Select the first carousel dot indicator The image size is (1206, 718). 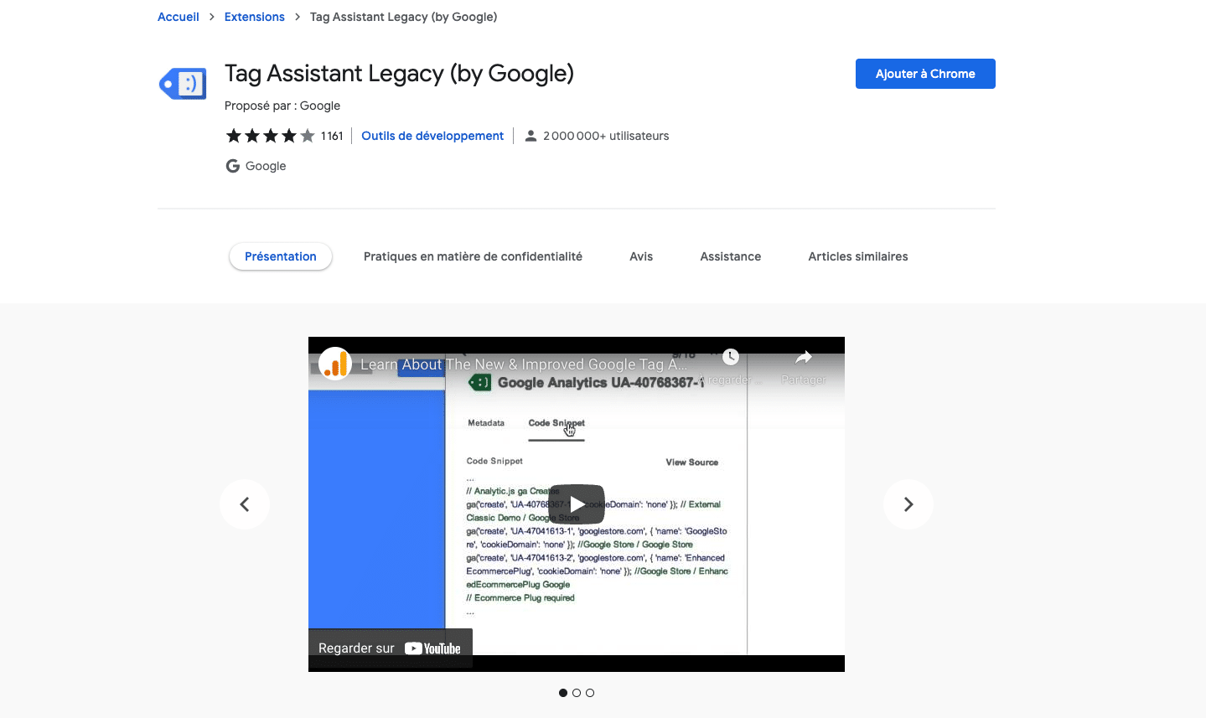tap(563, 693)
